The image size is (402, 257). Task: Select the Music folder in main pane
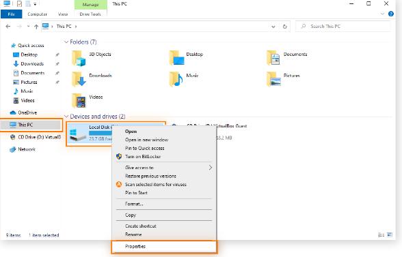[x=184, y=79]
